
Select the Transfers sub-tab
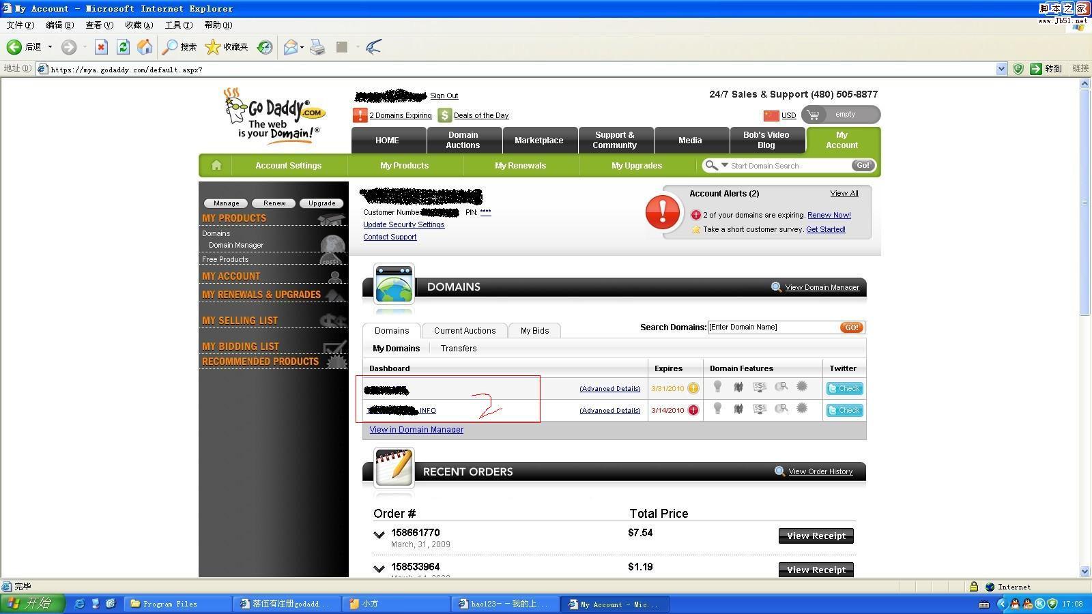(459, 348)
